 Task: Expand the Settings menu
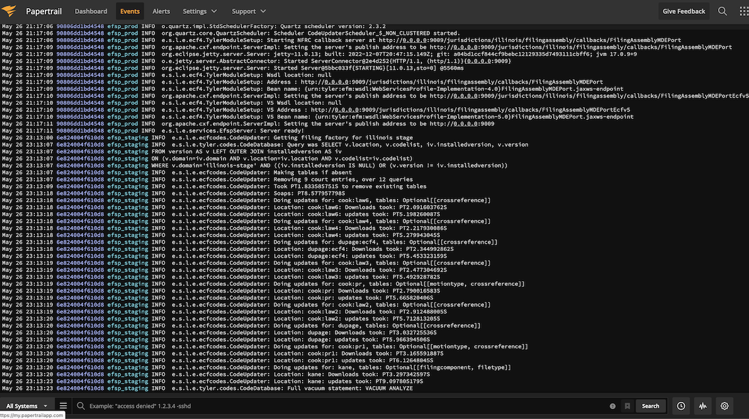[x=200, y=11]
